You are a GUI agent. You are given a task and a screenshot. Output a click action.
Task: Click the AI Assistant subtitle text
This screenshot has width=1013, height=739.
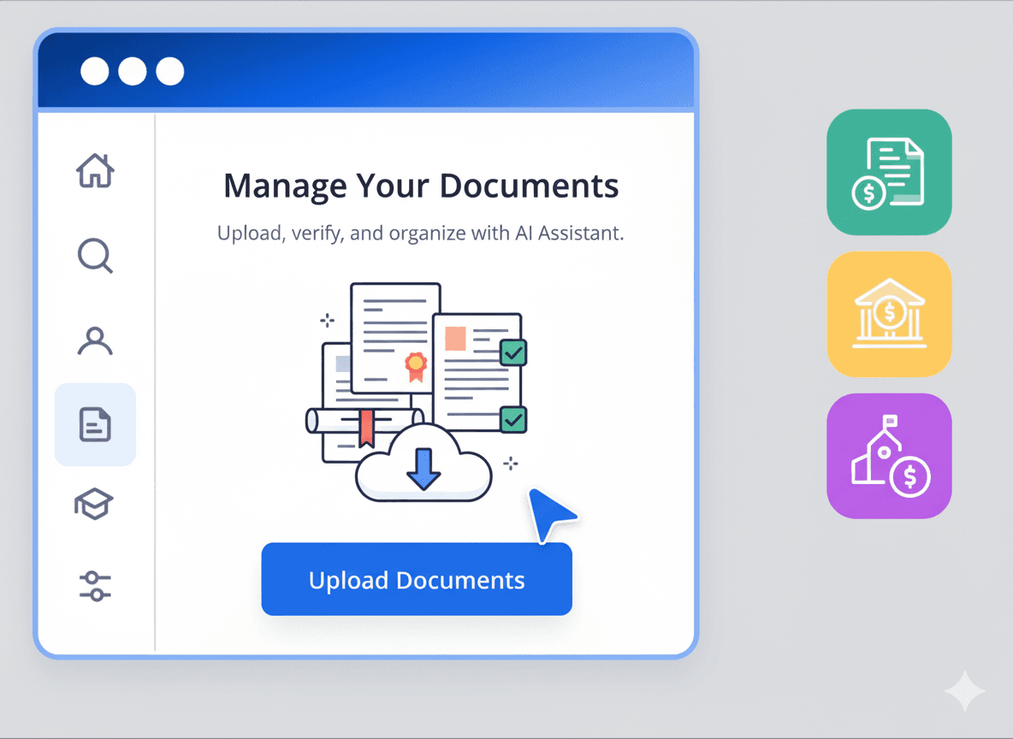click(421, 233)
